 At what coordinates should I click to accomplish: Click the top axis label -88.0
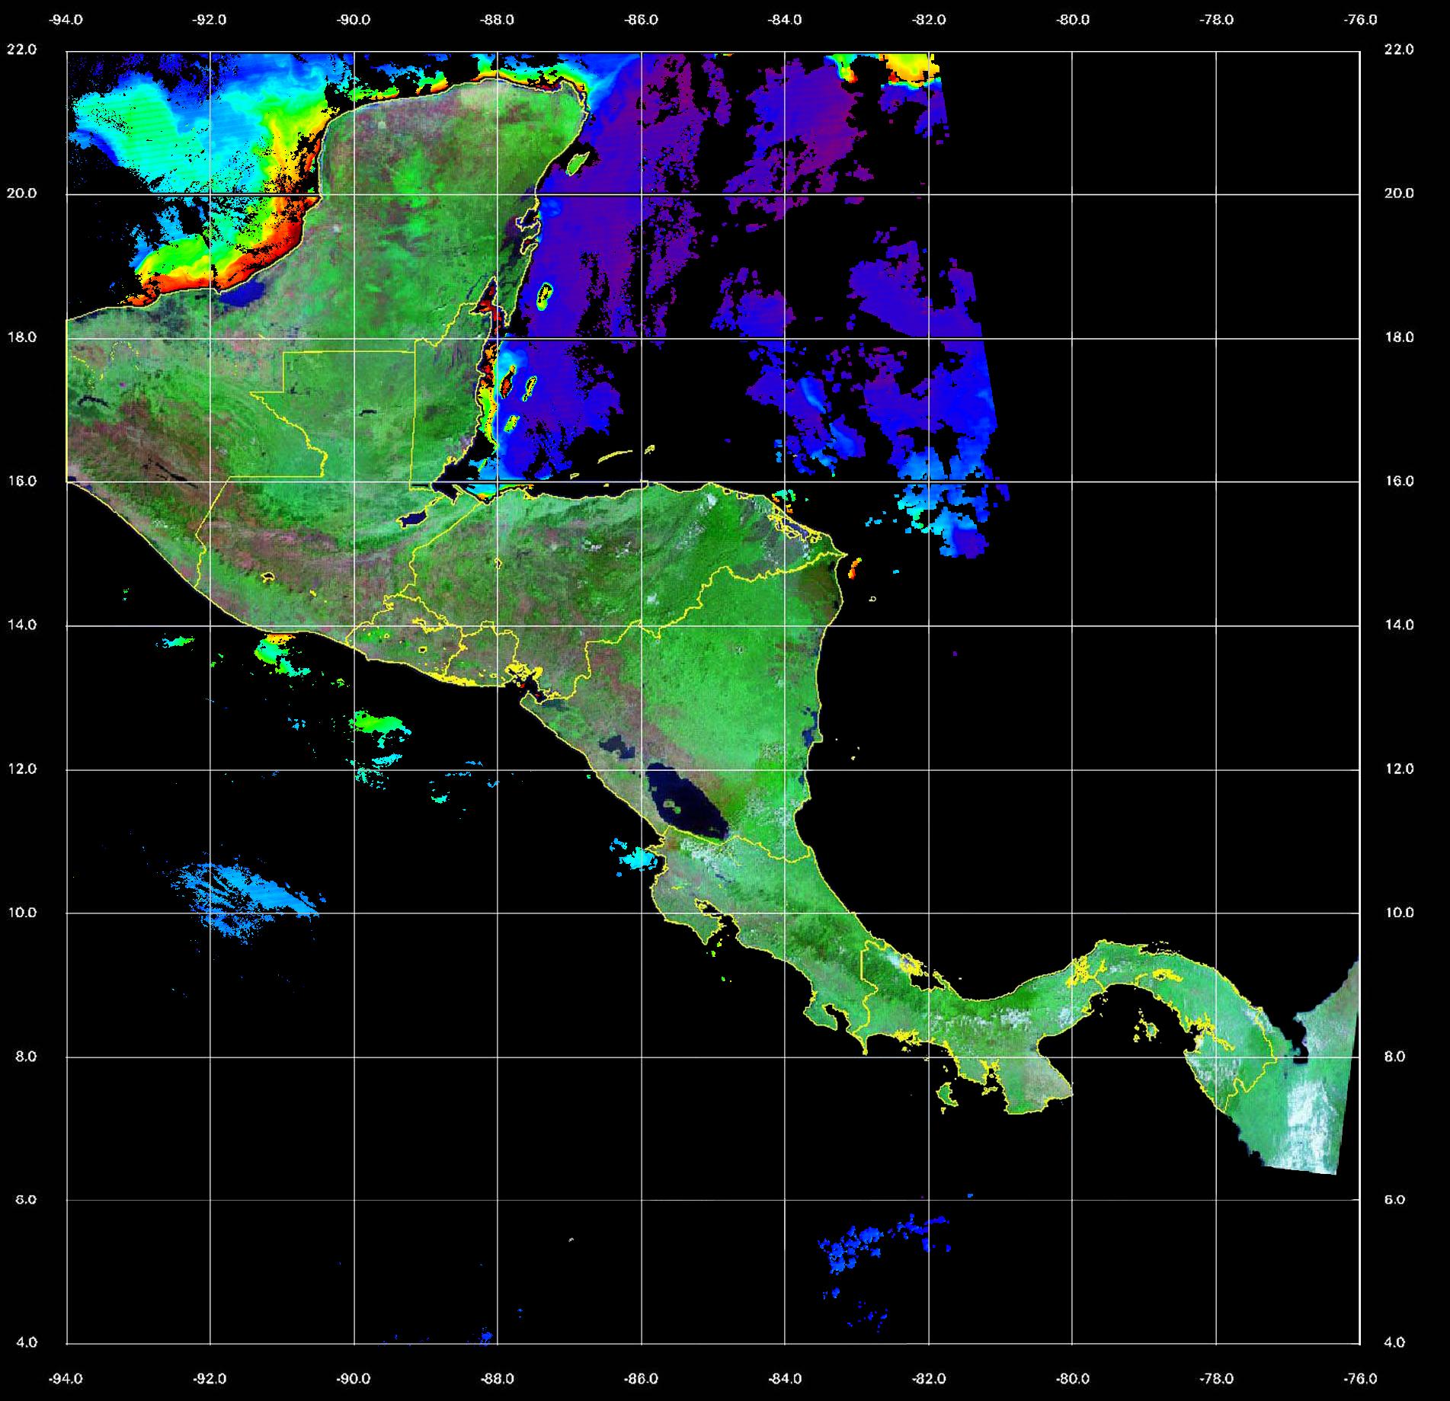(x=498, y=20)
